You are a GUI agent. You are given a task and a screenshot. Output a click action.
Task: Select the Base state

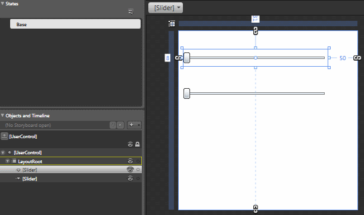click(x=75, y=24)
